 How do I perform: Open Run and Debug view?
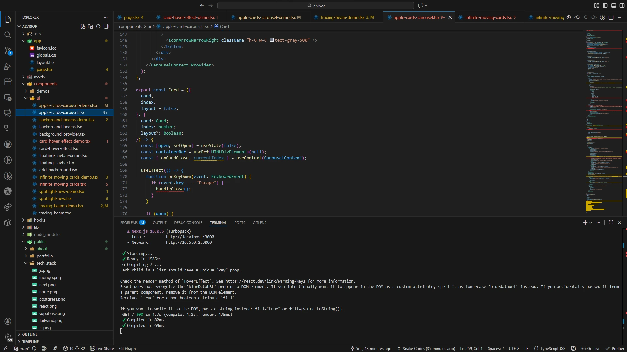coord(8,66)
